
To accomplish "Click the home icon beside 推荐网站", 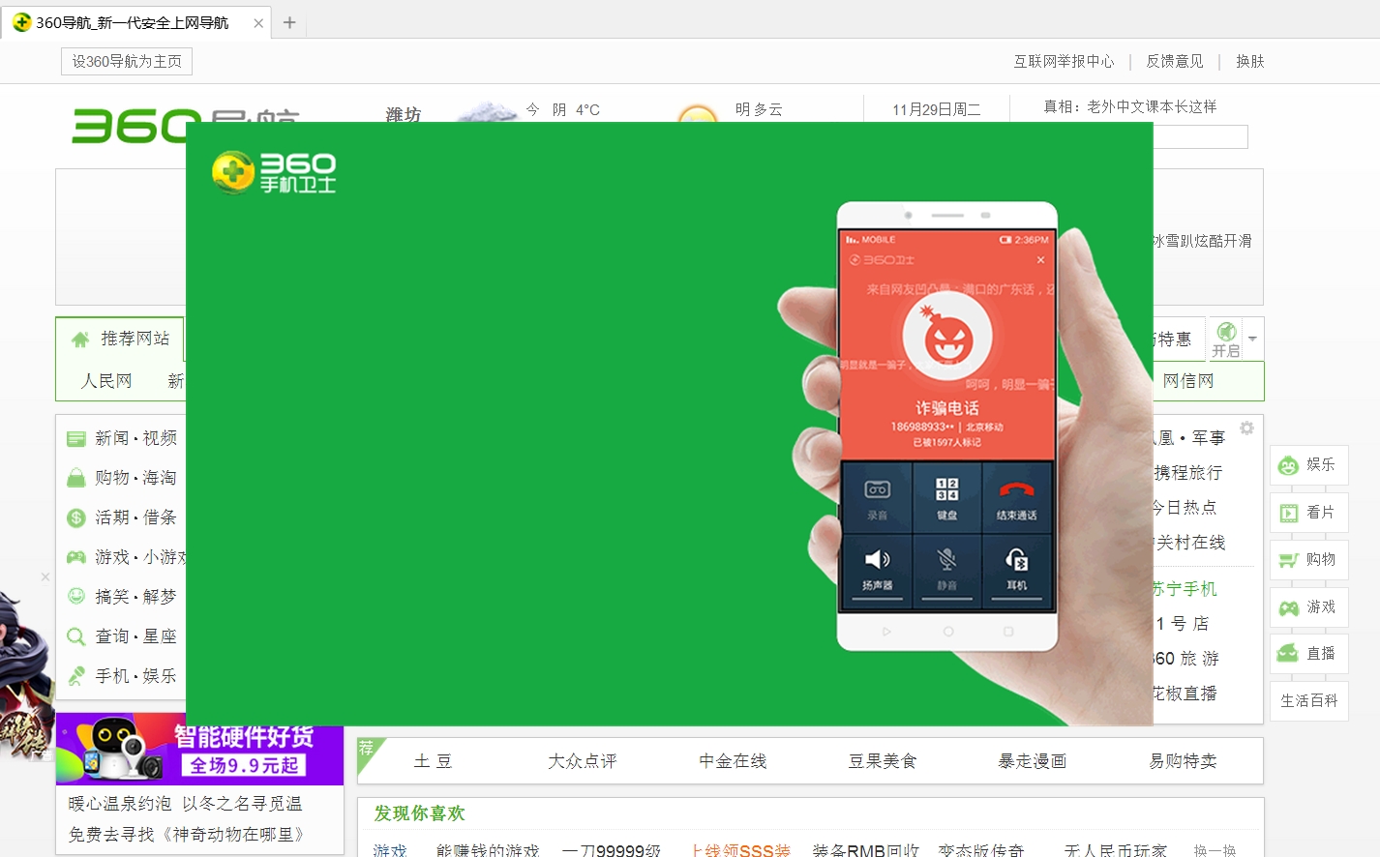I will [80, 340].
